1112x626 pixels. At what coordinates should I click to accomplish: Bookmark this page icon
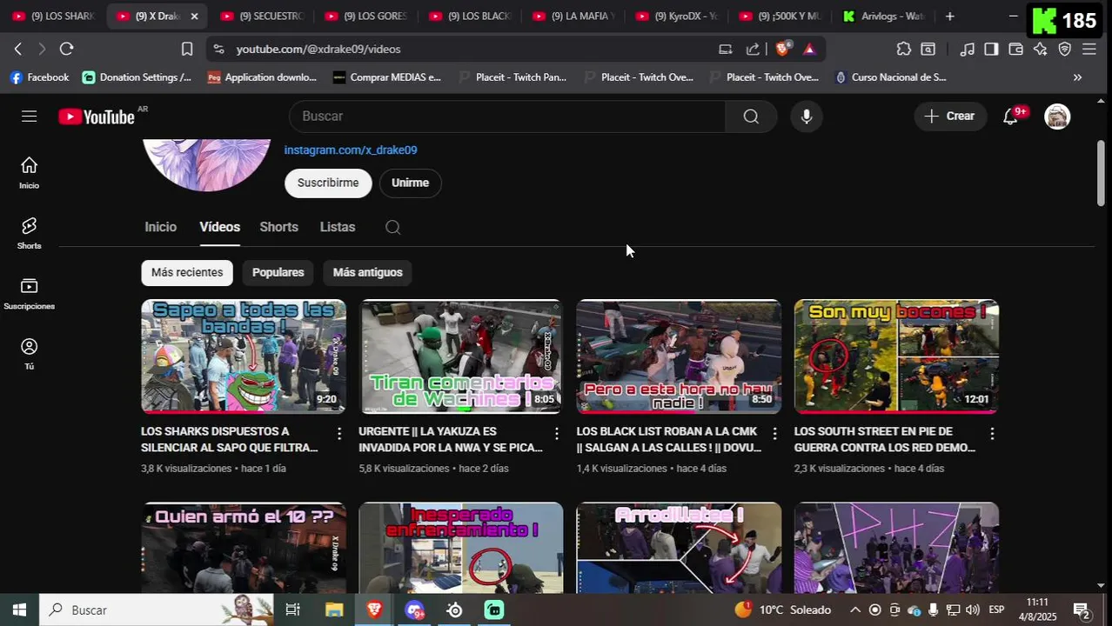pos(187,49)
